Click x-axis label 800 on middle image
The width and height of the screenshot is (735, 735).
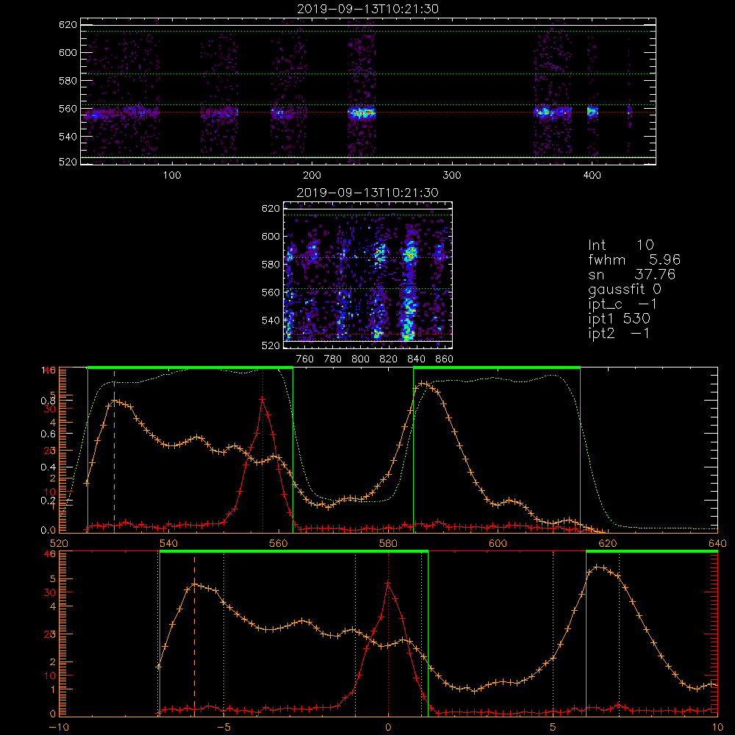[360, 359]
